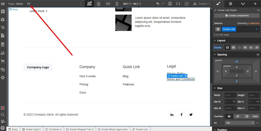Set display to Grid
This screenshot has height=131, width=261.
[x=239, y=47]
